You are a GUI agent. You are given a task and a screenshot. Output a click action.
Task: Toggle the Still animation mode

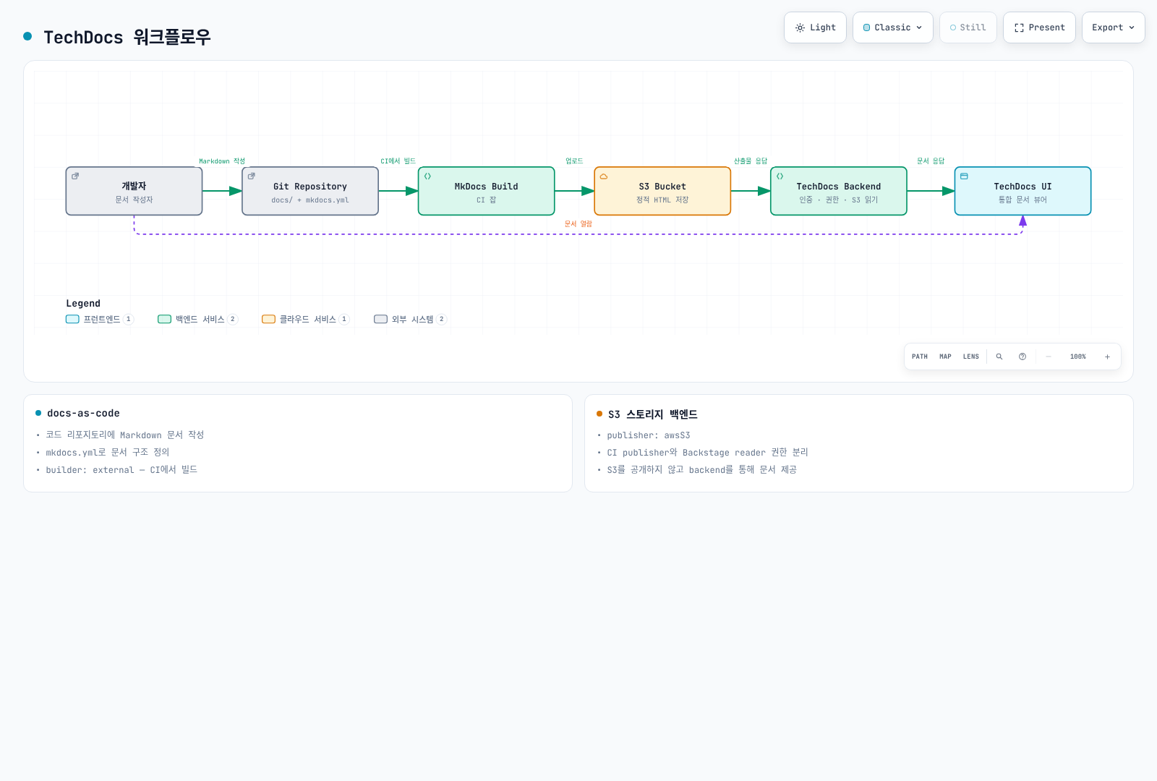tap(968, 27)
